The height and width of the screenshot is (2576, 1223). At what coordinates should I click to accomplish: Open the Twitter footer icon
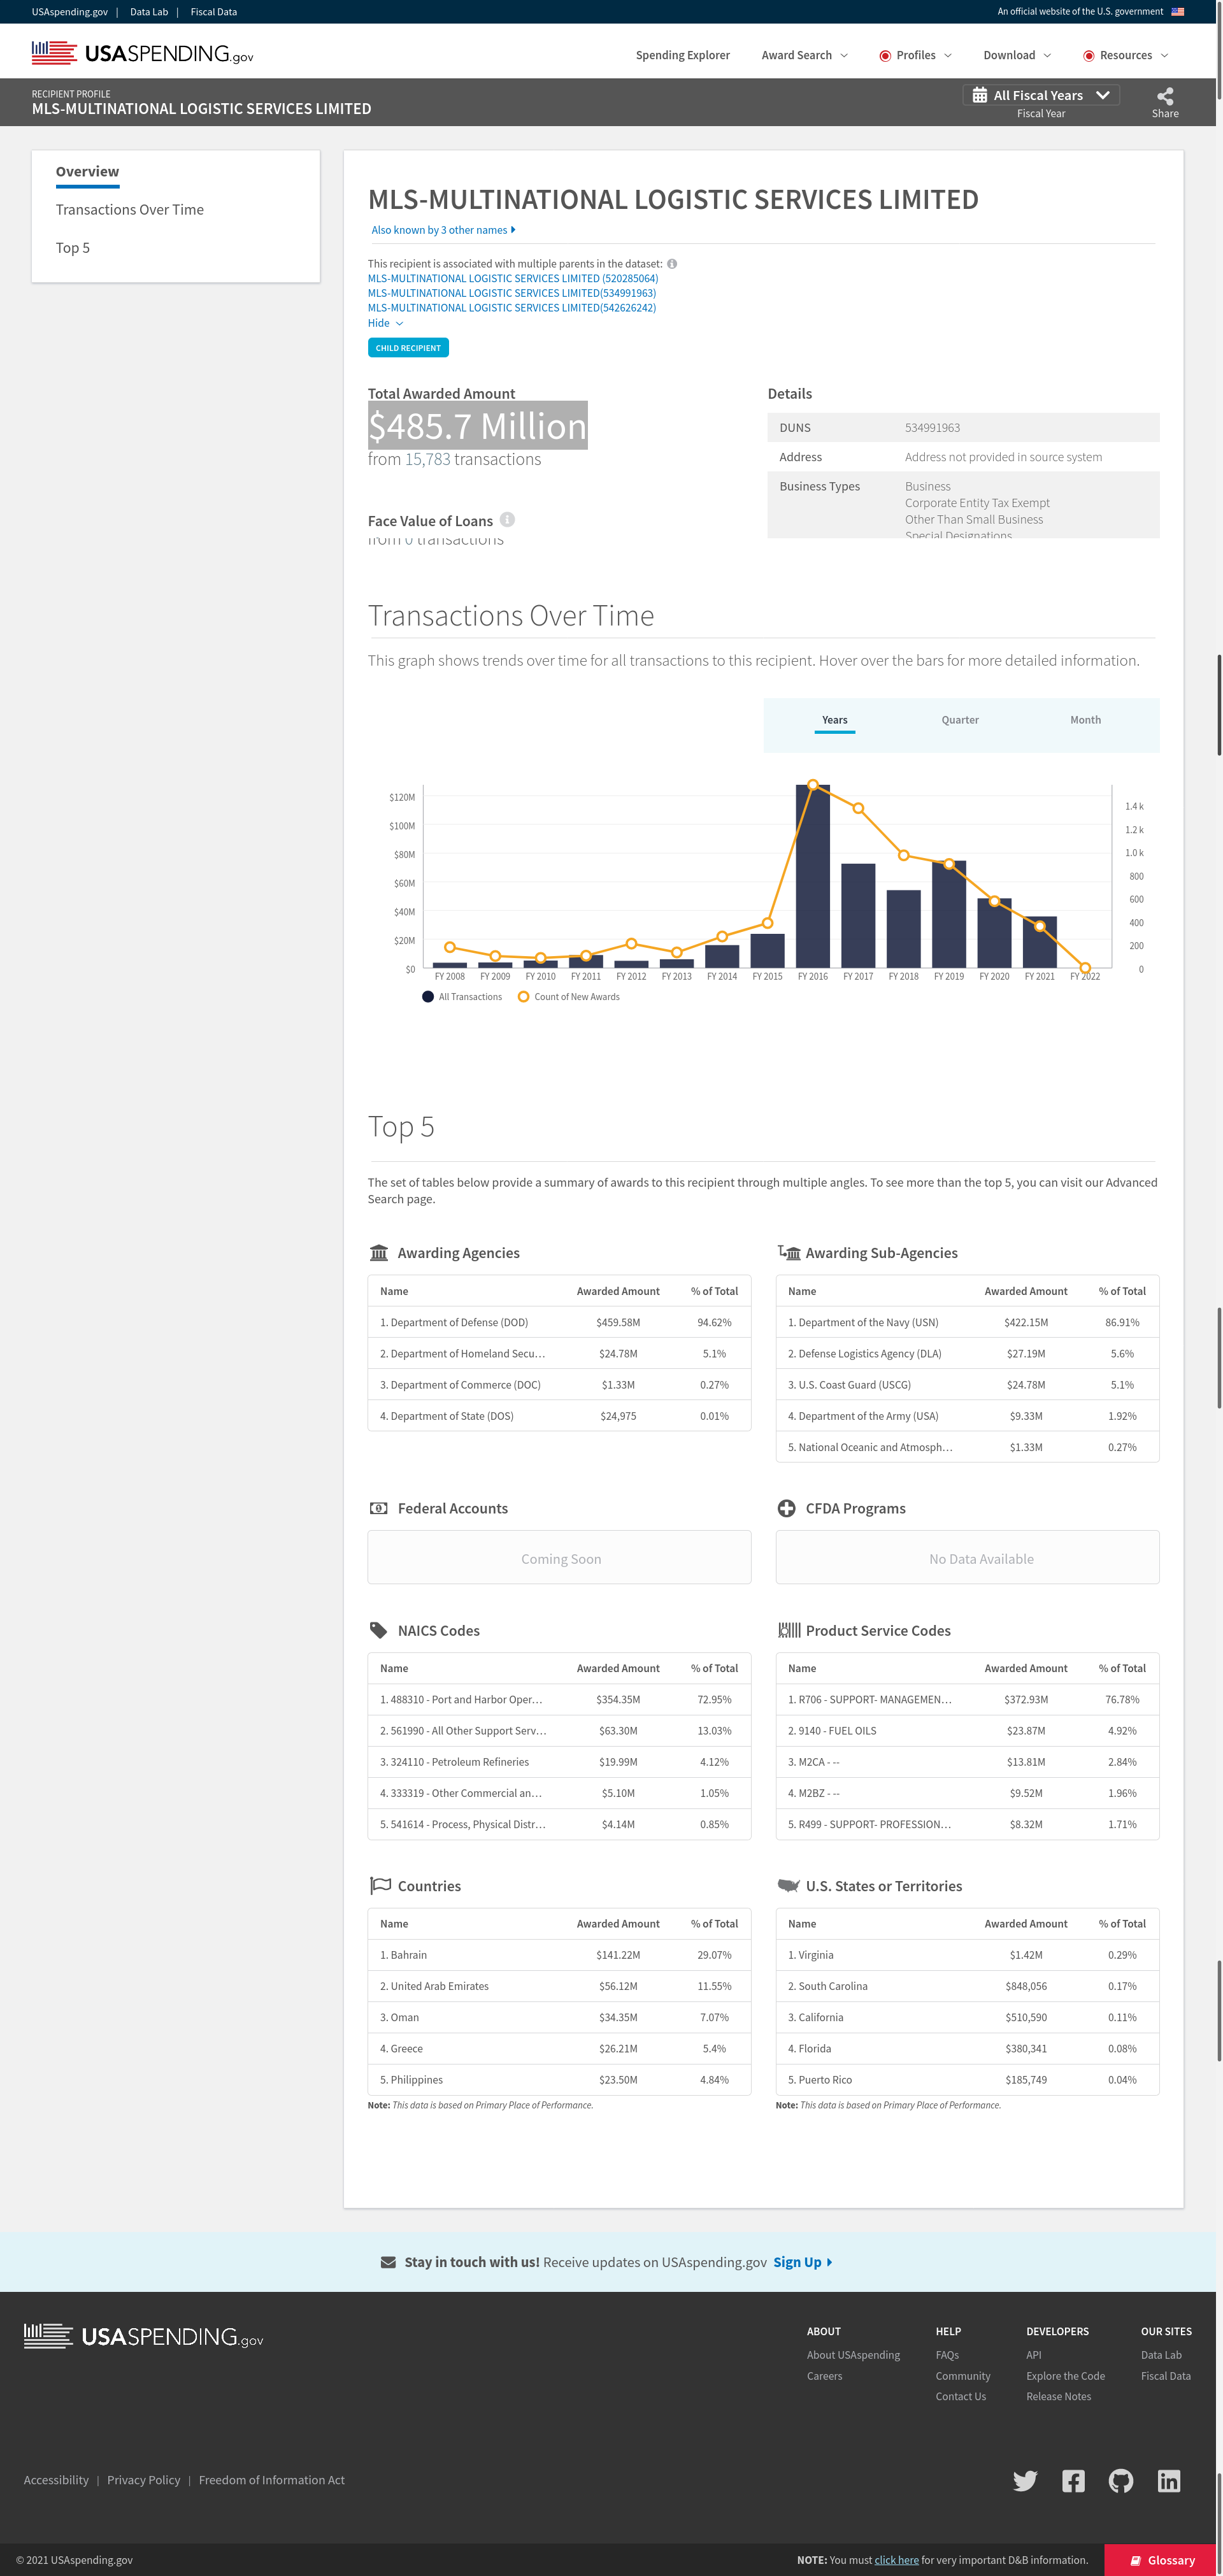coord(1025,2480)
